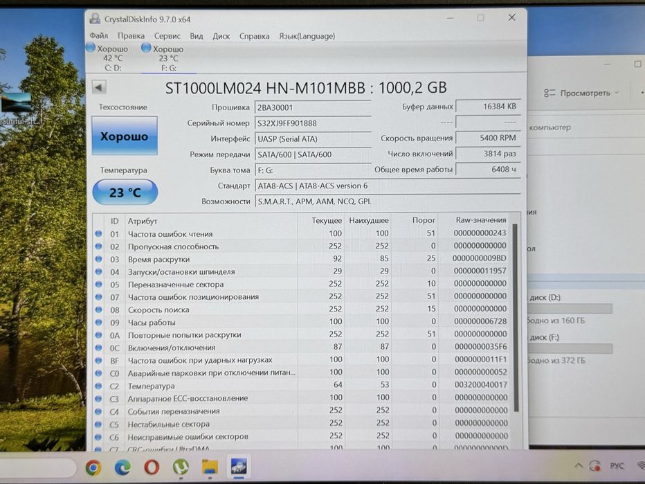Click the SMART attribute list vertical scrollbar

tap(515, 317)
